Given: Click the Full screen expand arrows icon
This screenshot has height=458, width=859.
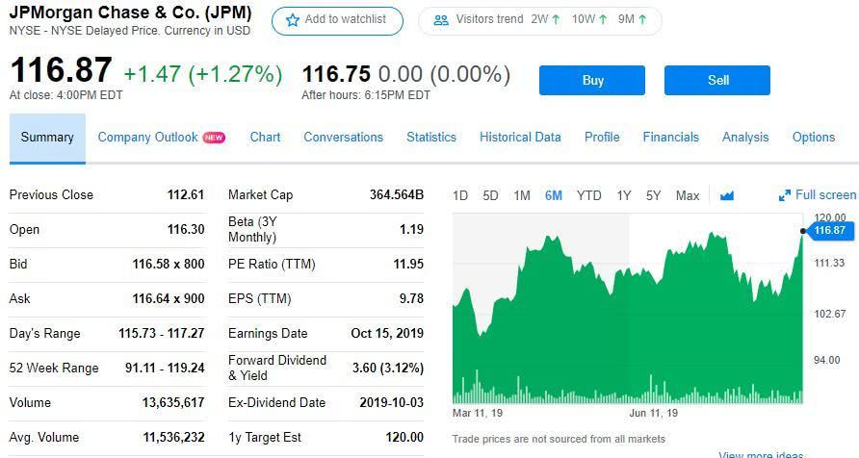Looking at the screenshot, I should coord(785,195).
